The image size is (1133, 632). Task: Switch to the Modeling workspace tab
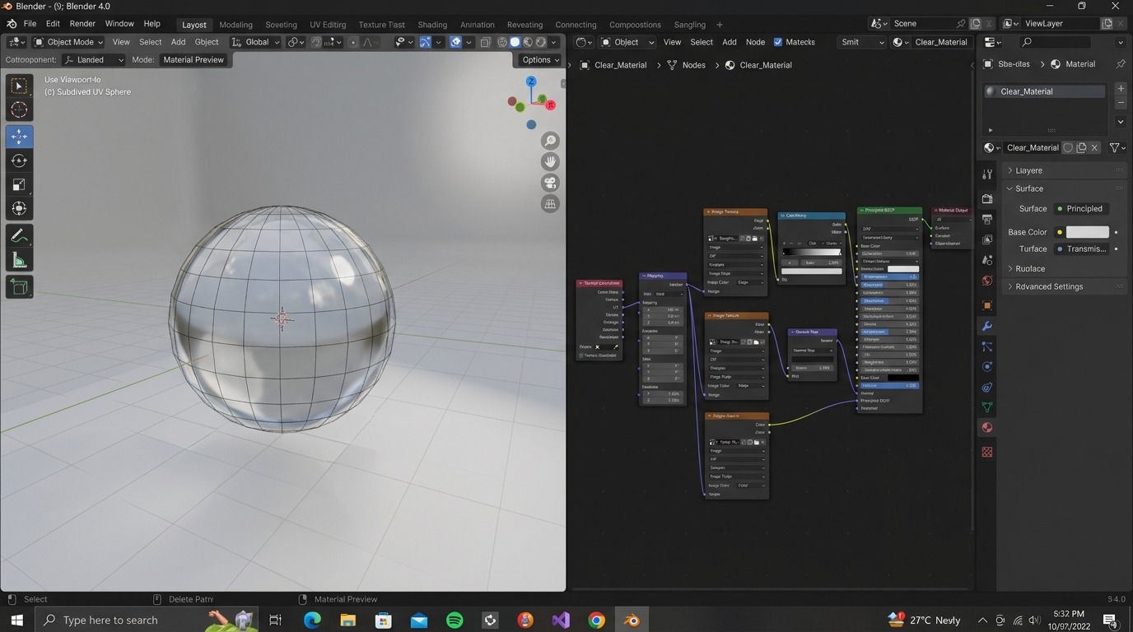[235, 25]
